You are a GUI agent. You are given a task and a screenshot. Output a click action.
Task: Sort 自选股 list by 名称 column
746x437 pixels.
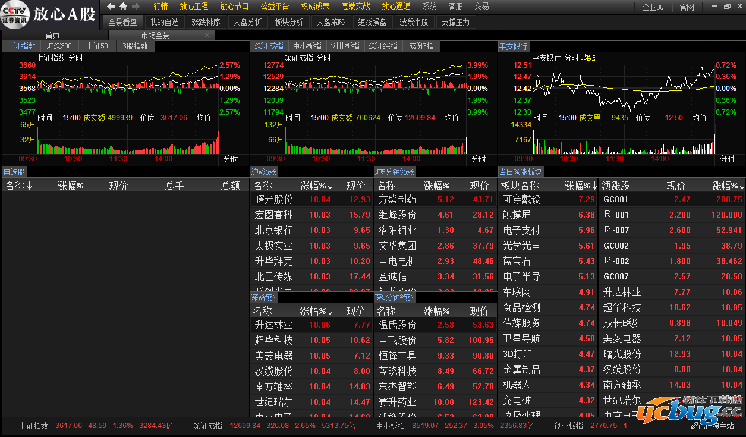click(x=18, y=186)
